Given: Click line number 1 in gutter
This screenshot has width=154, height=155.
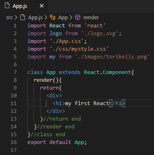Looking at the screenshot, I should [15, 26].
